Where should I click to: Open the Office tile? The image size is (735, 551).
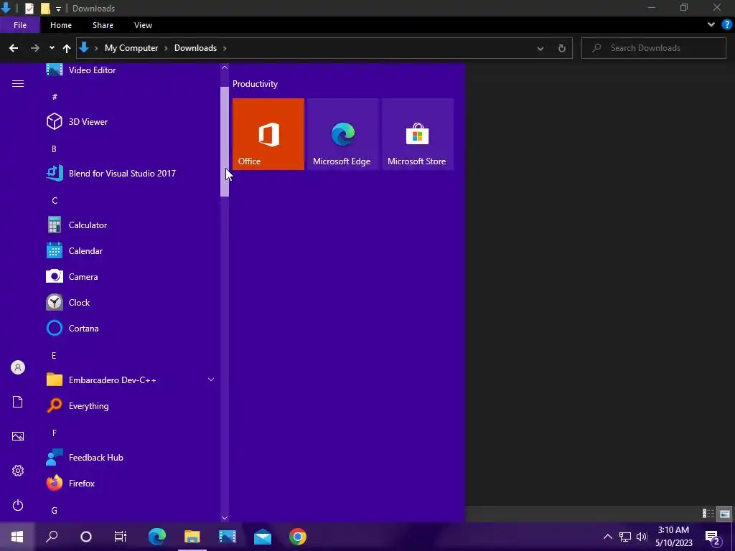[x=268, y=134]
